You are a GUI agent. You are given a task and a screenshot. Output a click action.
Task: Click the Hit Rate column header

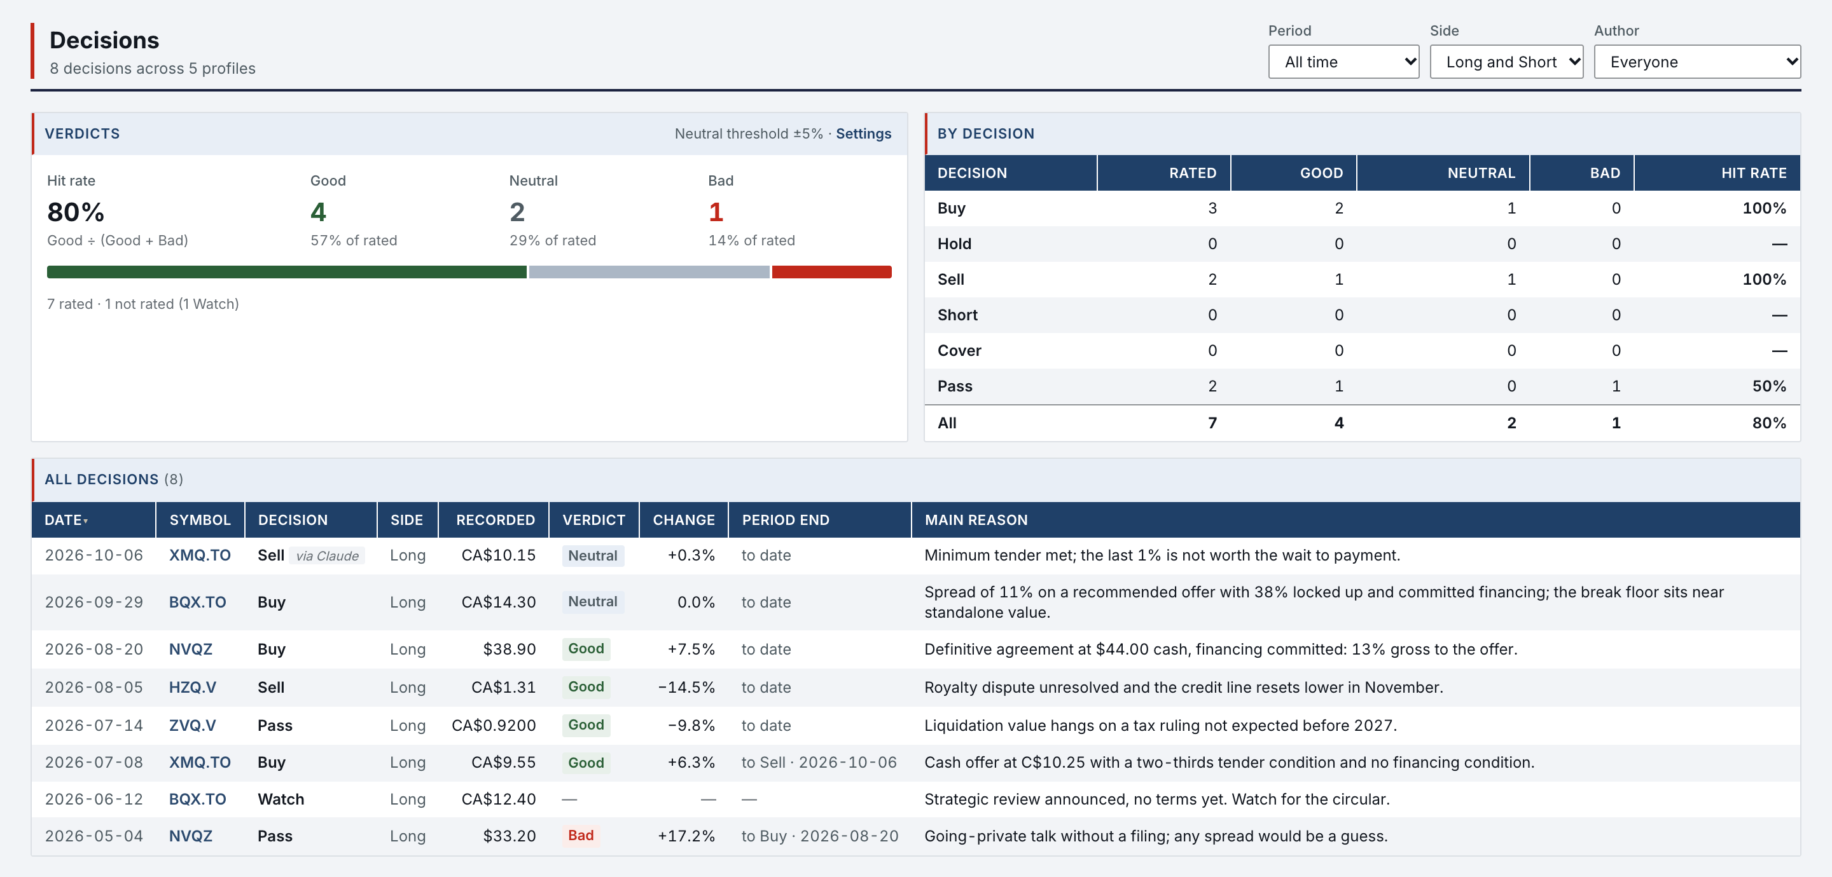(x=1717, y=173)
